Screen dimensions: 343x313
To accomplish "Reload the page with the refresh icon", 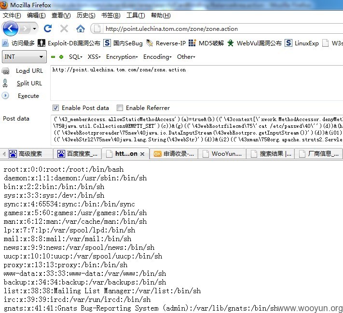I will pyautogui.click(x=48, y=28).
